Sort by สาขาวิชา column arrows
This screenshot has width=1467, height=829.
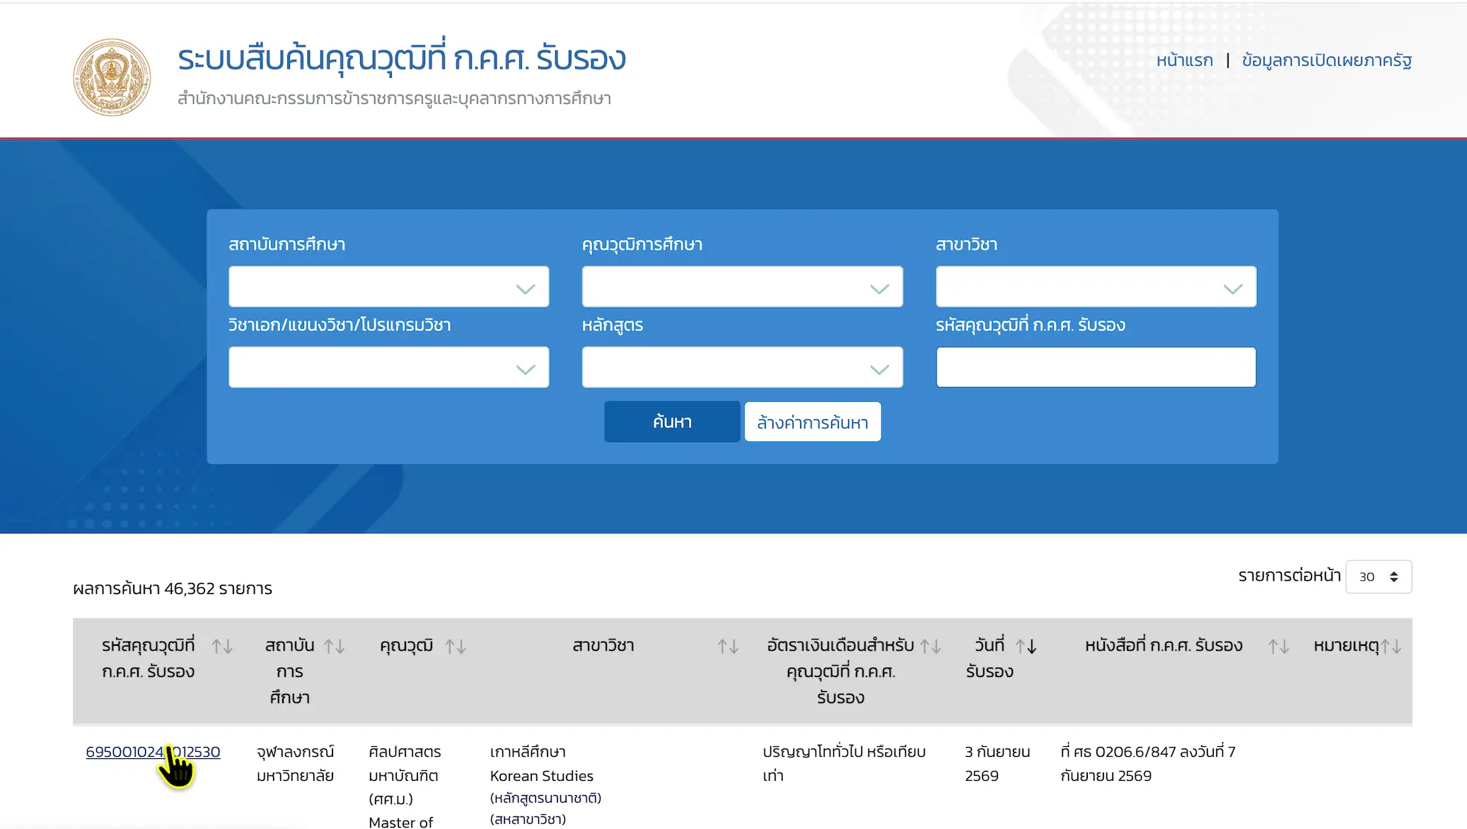[728, 646]
